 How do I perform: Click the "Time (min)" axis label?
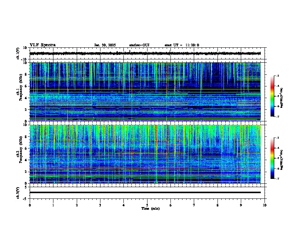151,209
